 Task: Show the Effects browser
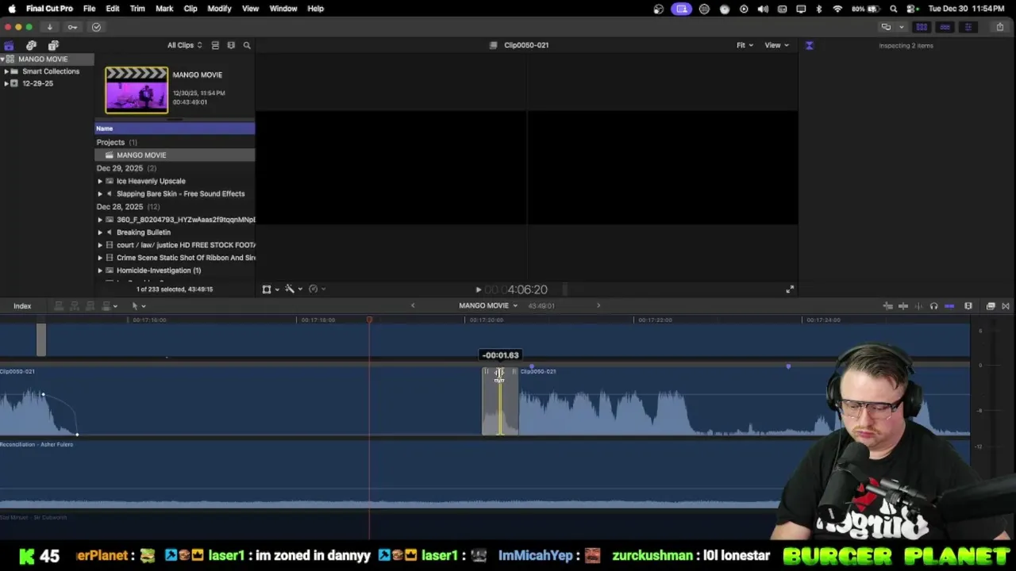[x=991, y=306]
